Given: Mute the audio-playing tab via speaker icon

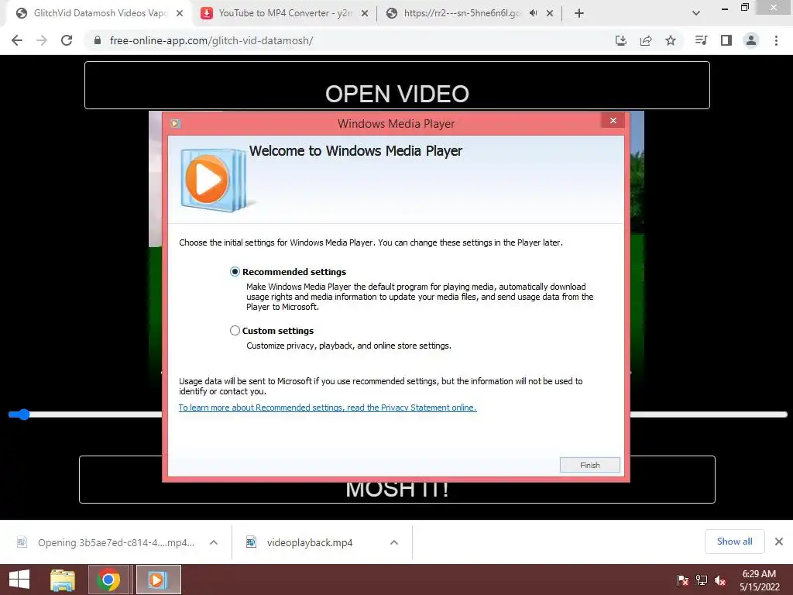Looking at the screenshot, I should click(x=533, y=13).
